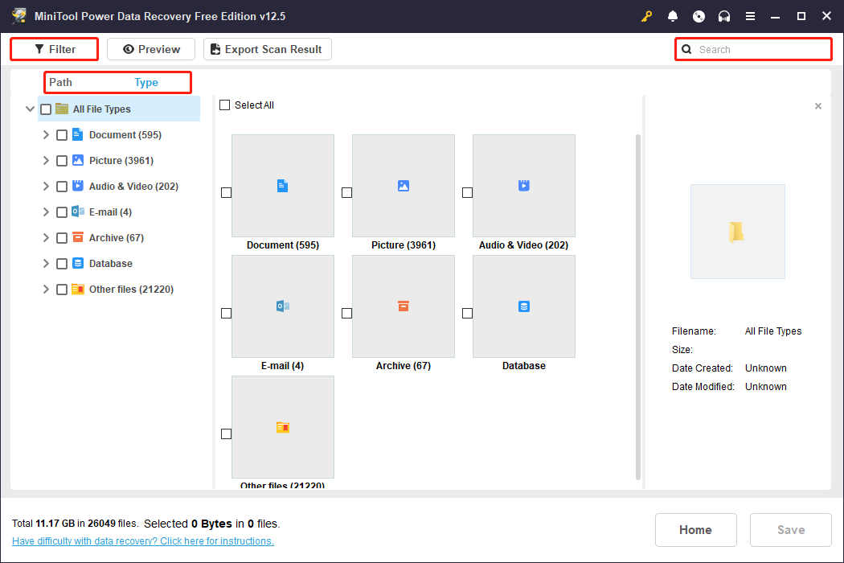Switch to the Path tab
Image resolution: width=844 pixels, height=563 pixels.
click(60, 82)
